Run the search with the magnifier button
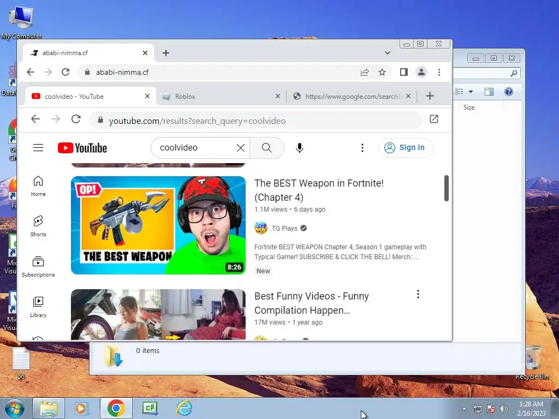 click(x=266, y=148)
